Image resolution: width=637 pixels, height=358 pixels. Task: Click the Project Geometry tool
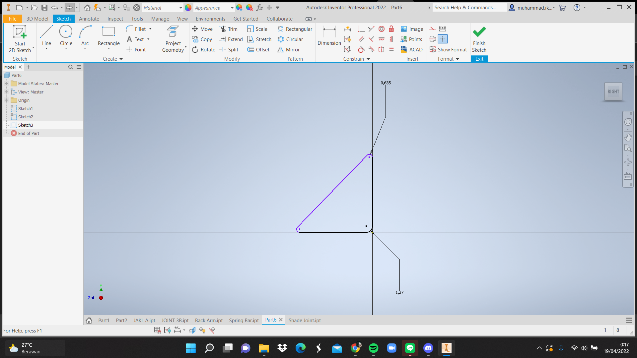point(173,39)
